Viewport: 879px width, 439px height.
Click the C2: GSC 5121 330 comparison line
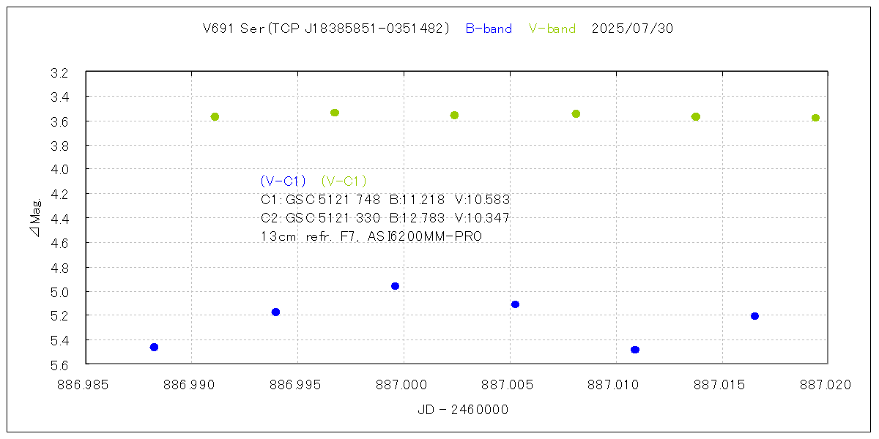[385, 218]
